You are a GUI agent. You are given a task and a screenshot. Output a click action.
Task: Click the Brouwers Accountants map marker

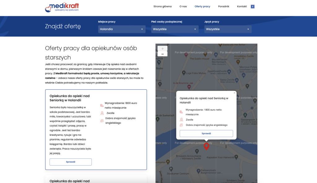[x=197, y=151]
